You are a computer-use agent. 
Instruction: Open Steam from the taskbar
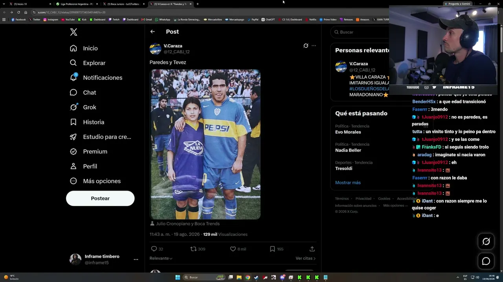point(256,277)
